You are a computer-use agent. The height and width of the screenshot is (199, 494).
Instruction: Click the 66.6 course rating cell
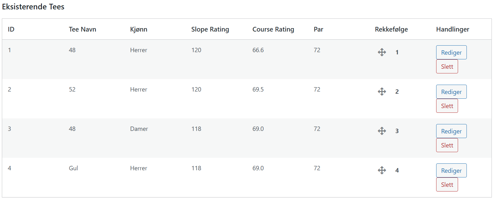[258, 50]
